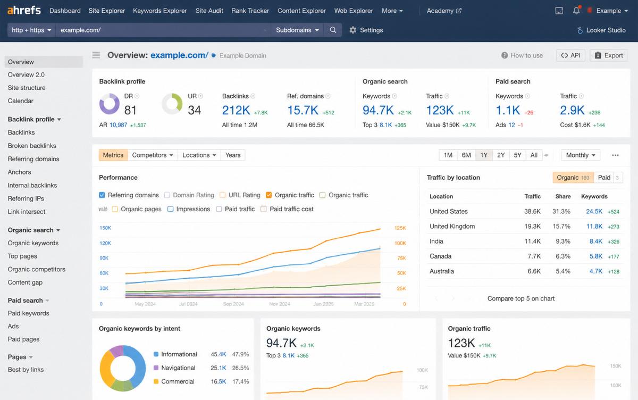This screenshot has width=638, height=400.
Task: Click the Example account avatar icon
Action: click(x=590, y=11)
